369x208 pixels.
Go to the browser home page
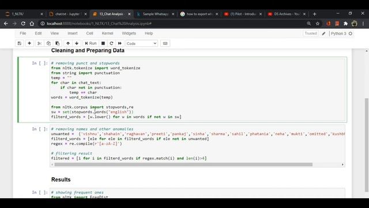(x=32, y=24)
